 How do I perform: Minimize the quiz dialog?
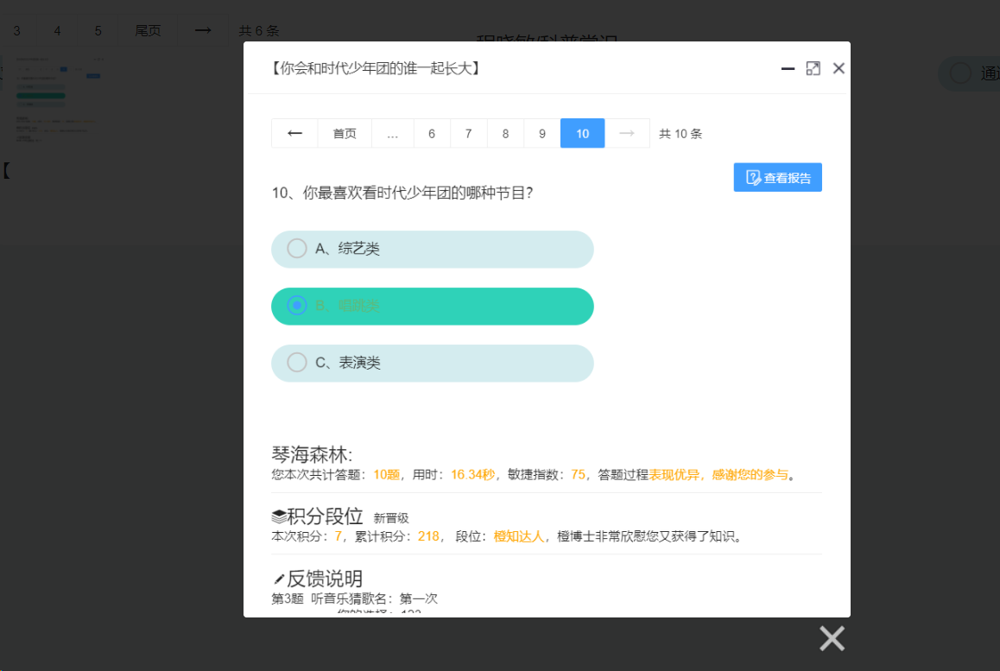[788, 68]
